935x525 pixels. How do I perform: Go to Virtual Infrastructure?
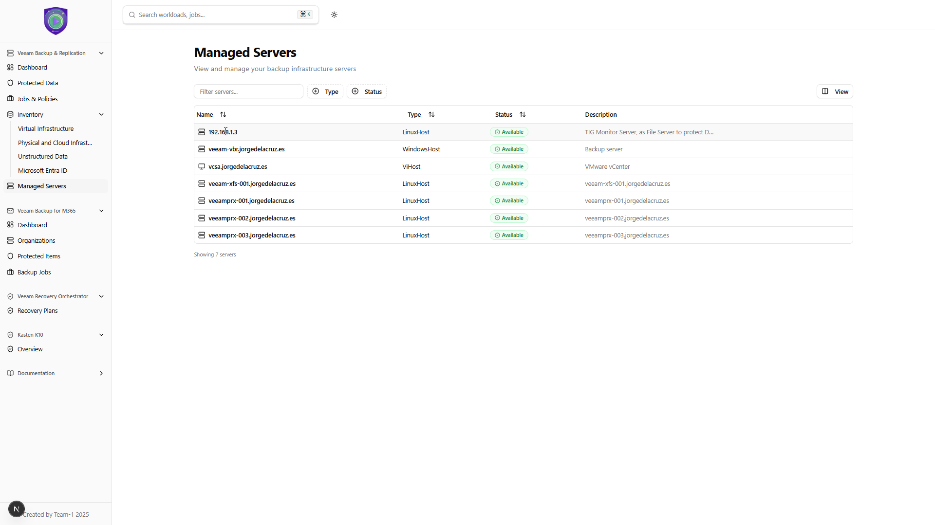pos(46,129)
